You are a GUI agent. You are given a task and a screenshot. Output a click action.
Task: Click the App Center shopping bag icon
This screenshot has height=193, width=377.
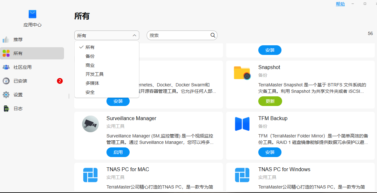click(x=32, y=14)
